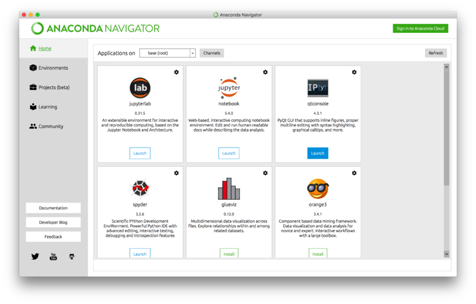Click the Learning reader icon
Screen dimensions: 476x304
coord(33,107)
